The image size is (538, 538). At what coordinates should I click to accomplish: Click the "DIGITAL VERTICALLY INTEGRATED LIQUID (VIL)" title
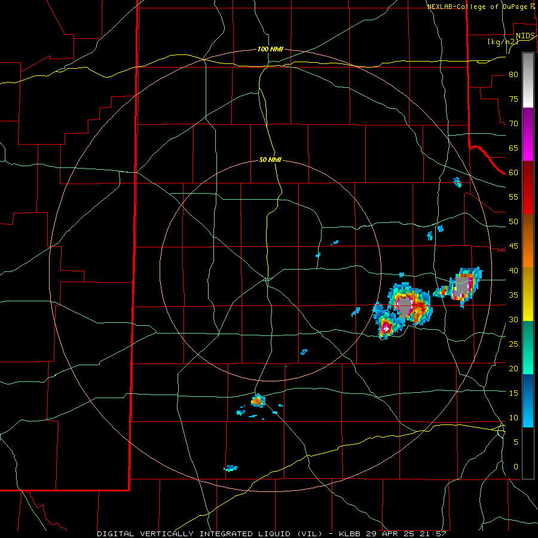[x=209, y=534]
